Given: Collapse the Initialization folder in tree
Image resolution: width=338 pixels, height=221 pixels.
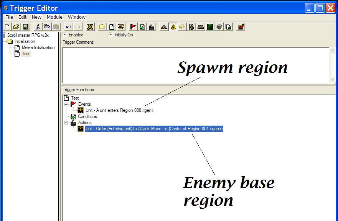Looking at the screenshot, I should (x=4, y=41).
